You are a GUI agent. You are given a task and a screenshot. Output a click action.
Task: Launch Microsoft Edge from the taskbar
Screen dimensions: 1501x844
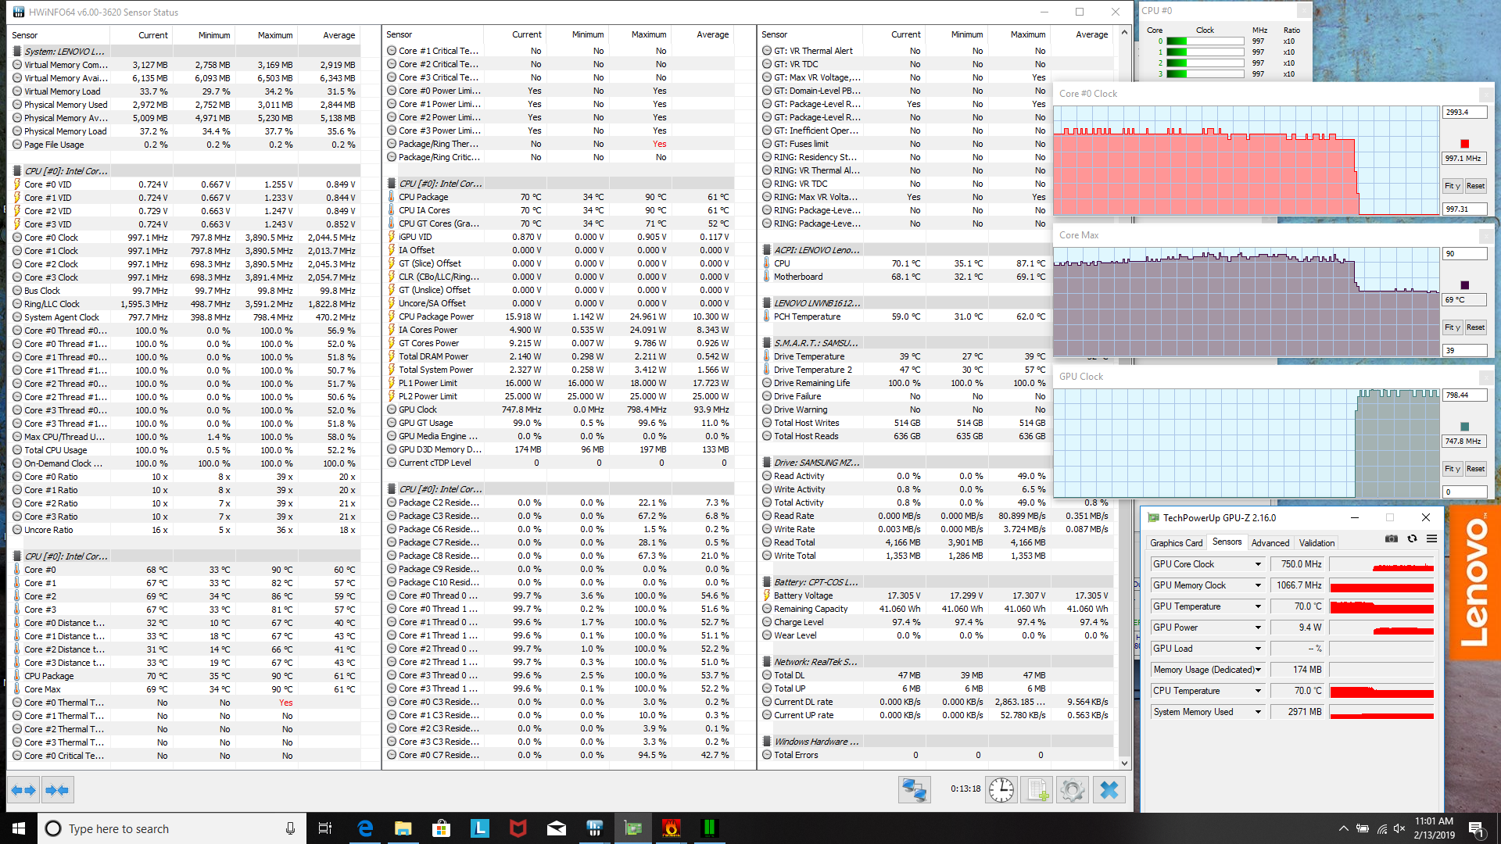click(365, 828)
